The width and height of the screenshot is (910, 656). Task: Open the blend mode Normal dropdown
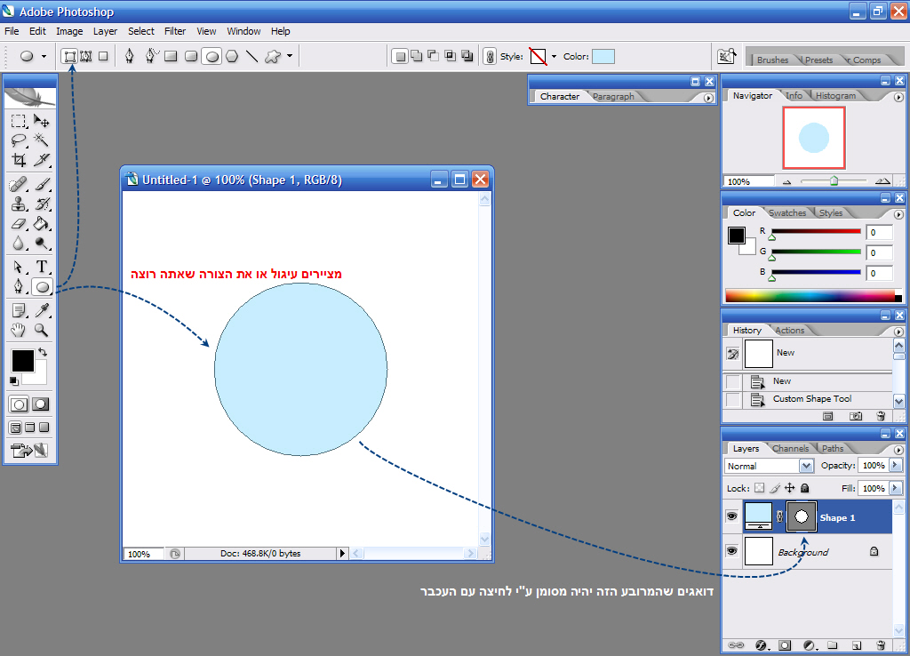point(806,466)
